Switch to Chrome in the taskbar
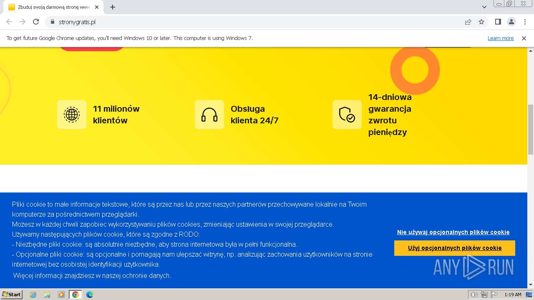The image size is (534, 300). [76, 295]
